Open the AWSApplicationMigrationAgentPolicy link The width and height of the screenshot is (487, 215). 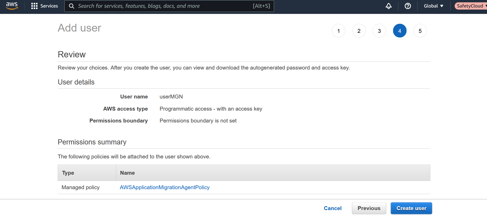(165, 187)
